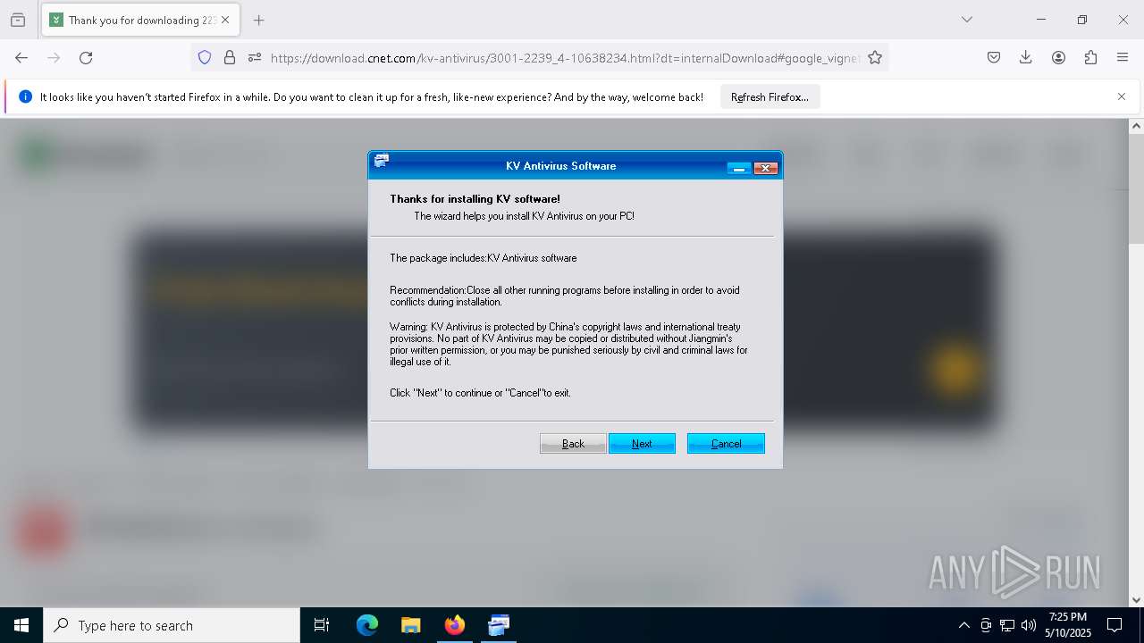Open the Windows notification center
This screenshot has width=1144, height=643.
click(1115, 625)
